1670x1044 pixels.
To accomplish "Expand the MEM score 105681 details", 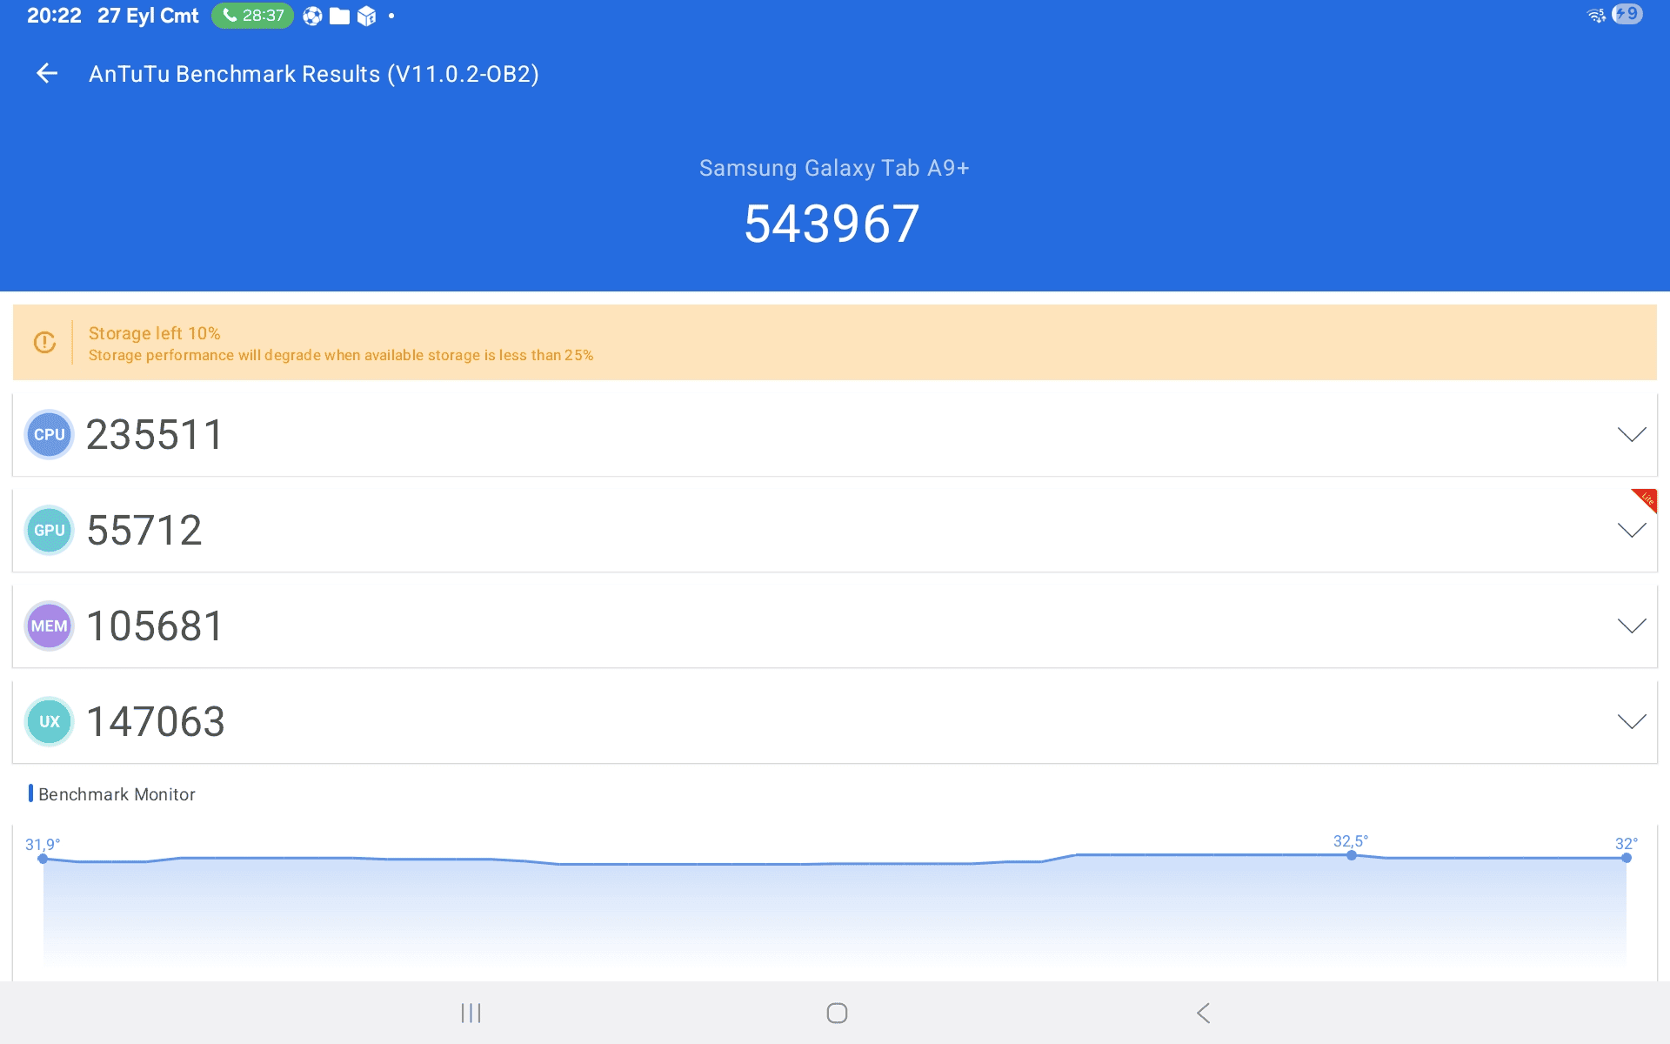I will pos(1632,626).
